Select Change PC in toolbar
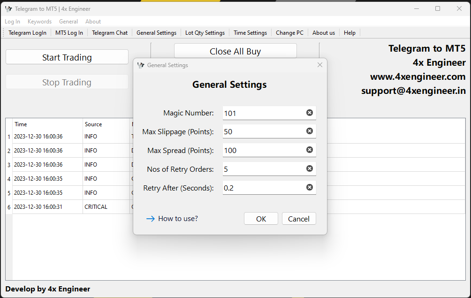This screenshot has width=471, height=298. point(289,33)
